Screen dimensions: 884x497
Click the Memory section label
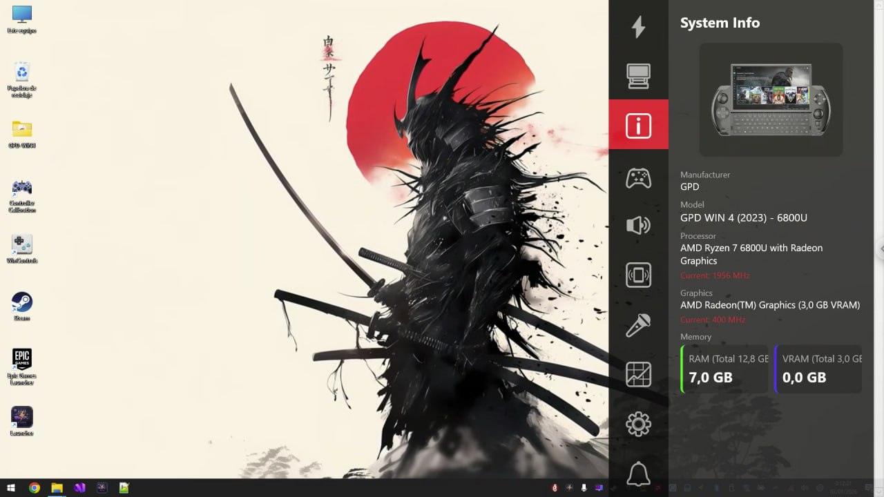695,337
